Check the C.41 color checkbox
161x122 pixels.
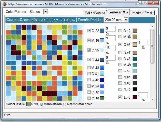89,74
